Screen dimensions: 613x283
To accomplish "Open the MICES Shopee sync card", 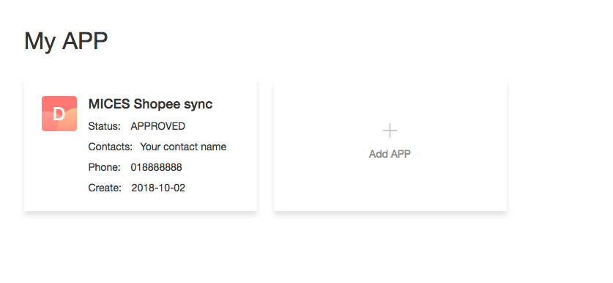I will (x=141, y=145).
